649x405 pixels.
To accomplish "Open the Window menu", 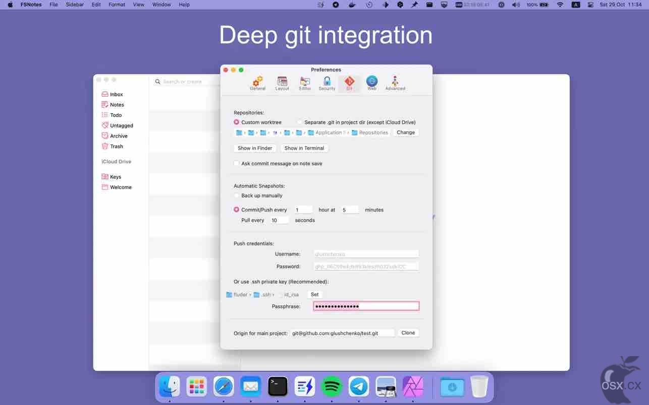I will point(161,5).
